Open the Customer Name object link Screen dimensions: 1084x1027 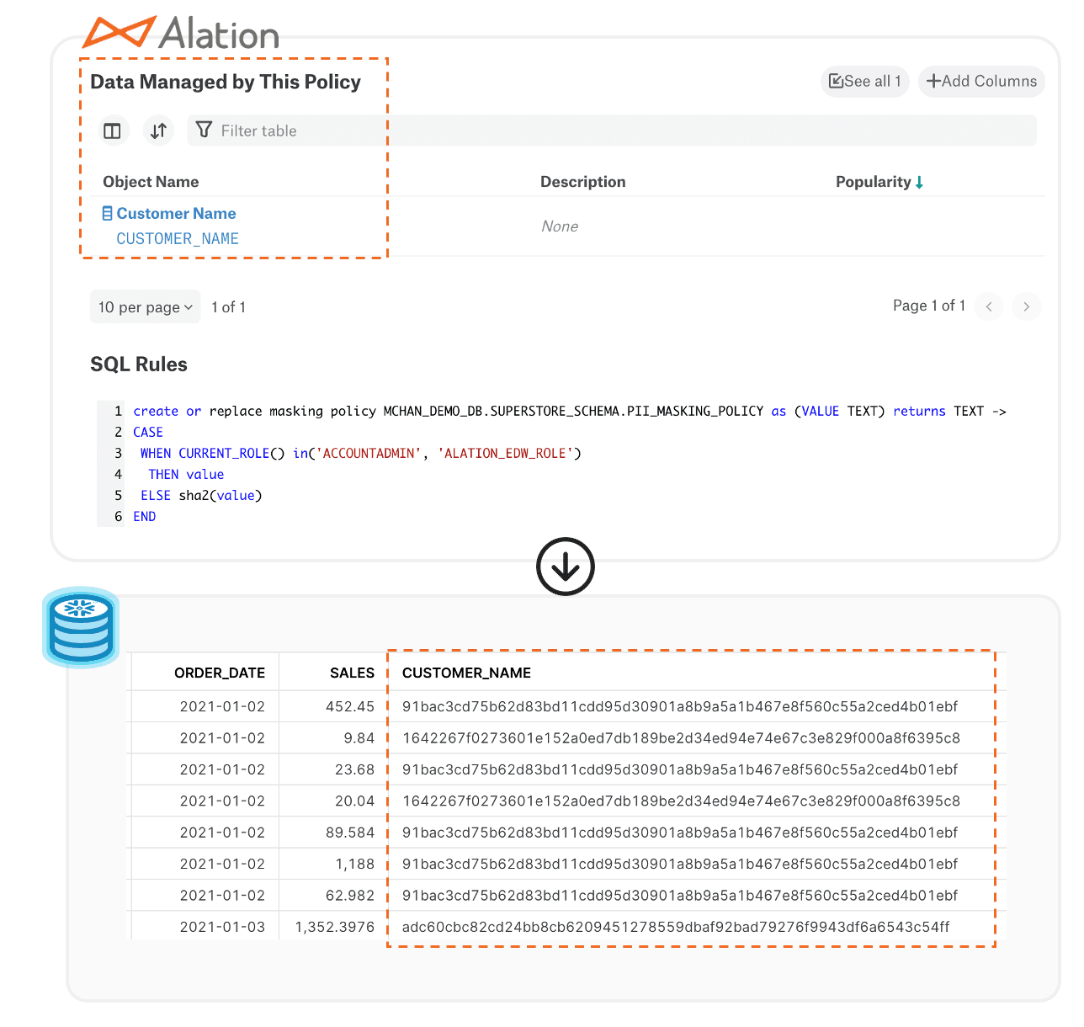[176, 214]
